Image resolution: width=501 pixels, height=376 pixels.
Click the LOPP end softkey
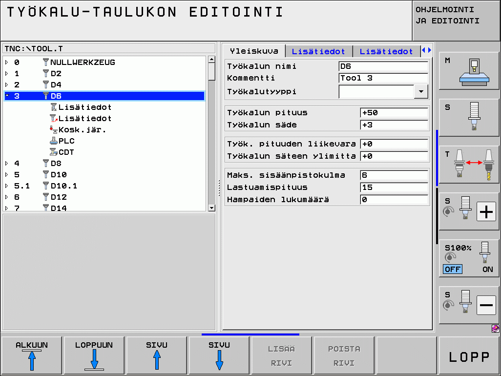469,355
